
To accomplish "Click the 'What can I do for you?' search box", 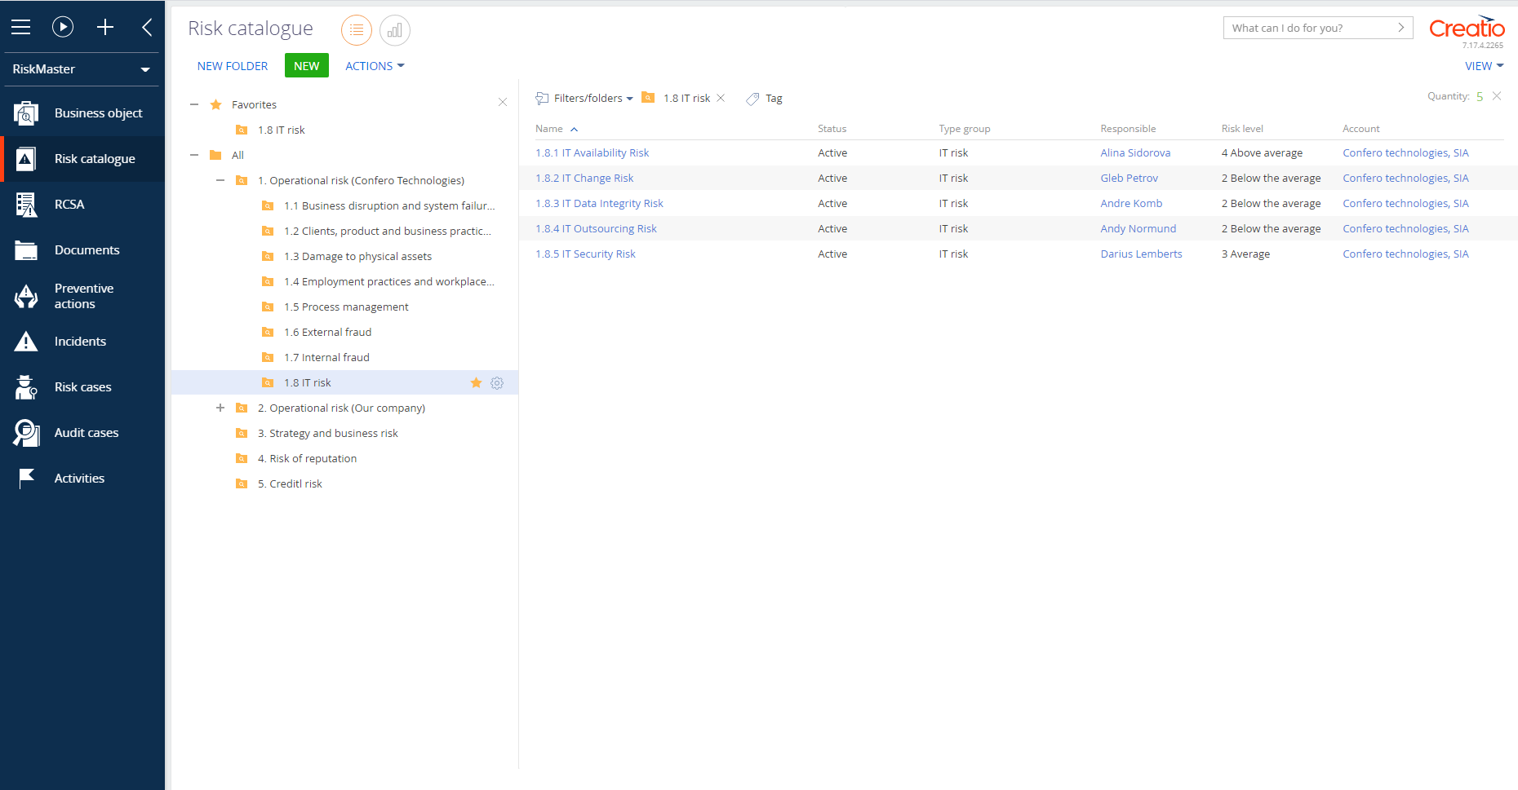I will (1309, 28).
